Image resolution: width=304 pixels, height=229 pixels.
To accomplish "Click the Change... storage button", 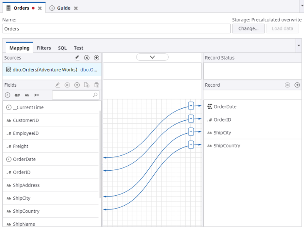I will pyautogui.click(x=248, y=28).
